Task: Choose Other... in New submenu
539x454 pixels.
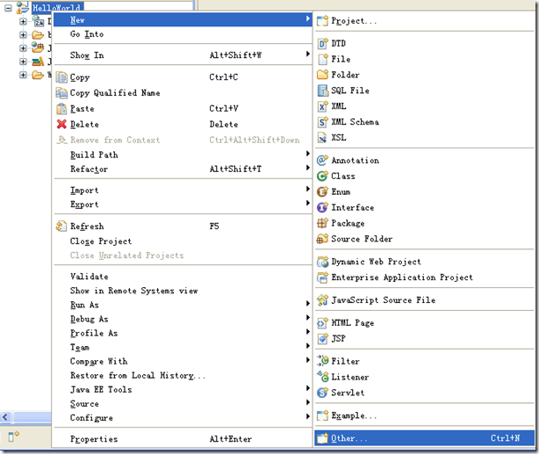Action: (x=425, y=438)
